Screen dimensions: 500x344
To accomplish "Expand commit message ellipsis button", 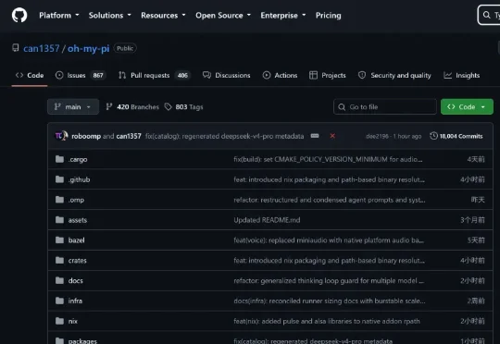I will [315, 136].
